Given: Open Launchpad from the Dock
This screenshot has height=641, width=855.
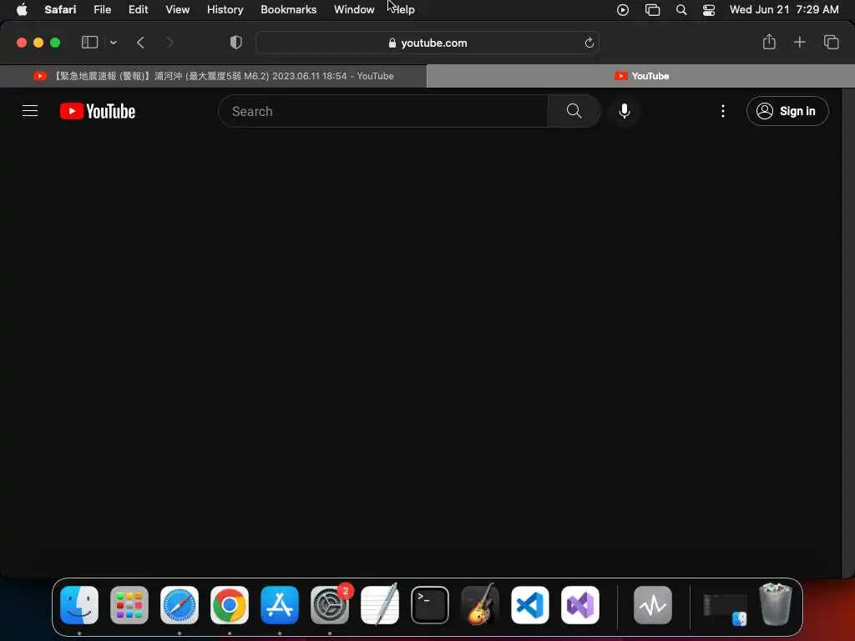Looking at the screenshot, I should [129, 605].
